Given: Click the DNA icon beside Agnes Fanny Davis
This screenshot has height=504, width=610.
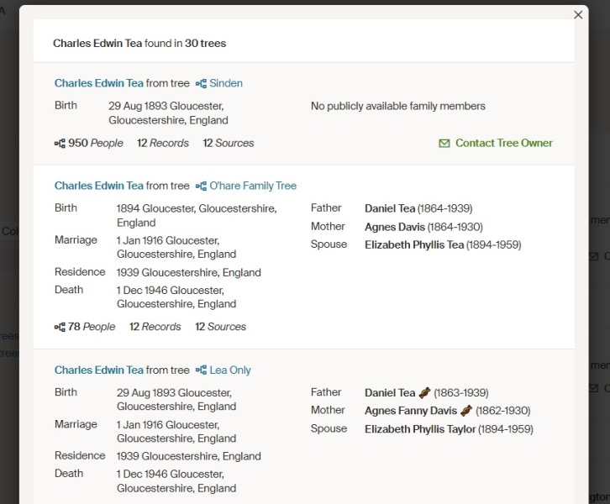Looking at the screenshot, I should point(466,411).
